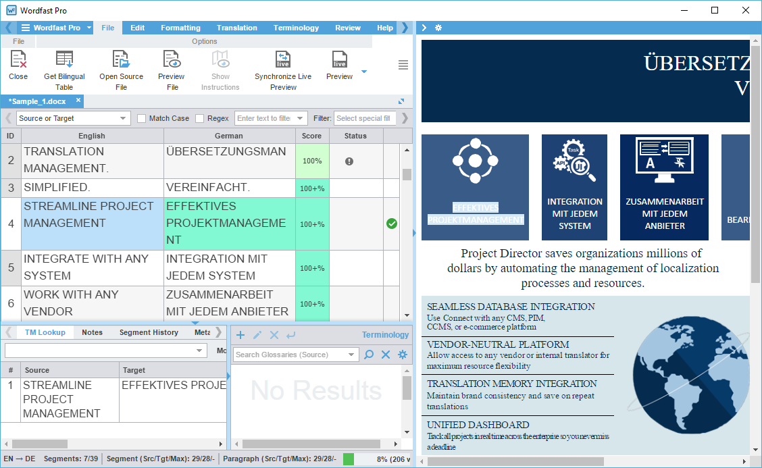The image size is (762, 468).
Task: Click the 'EN → DE' language pair in status bar
Action: [20, 459]
